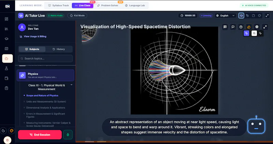Open the theme palette icon at bottom-left
Screen dimensions: 273x144
[12, 131]
